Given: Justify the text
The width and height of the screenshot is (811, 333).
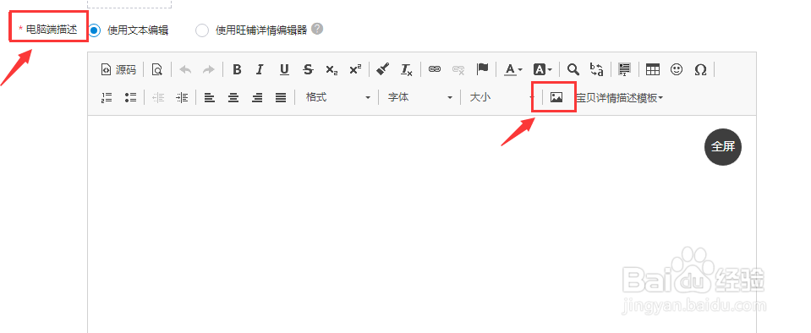Looking at the screenshot, I should tap(281, 97).
